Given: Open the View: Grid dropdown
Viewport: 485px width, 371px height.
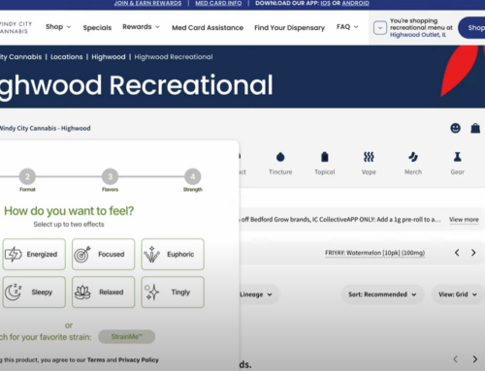Looking at the screenshot, I should 458,294.
